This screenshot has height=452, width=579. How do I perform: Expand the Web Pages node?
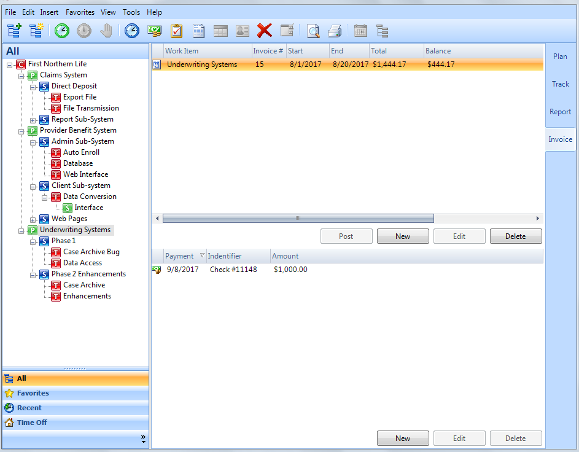tap(33, 220)
